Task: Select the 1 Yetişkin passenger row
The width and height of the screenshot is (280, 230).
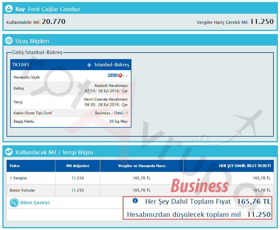Action: [x=18, y=178]
